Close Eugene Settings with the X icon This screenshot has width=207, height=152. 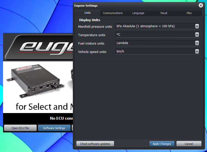[201, 5]
